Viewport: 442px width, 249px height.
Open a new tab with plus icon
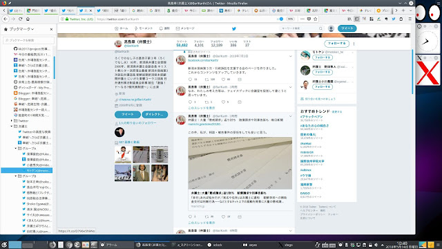click(x=403, y=10)
